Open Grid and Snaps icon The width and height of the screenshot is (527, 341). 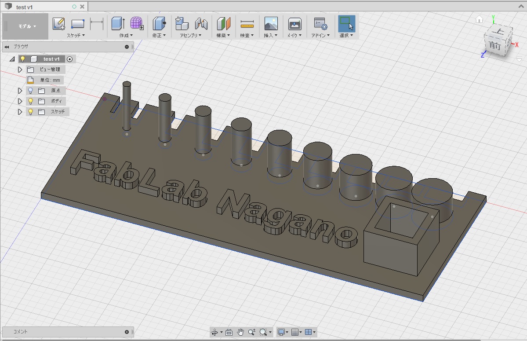pyautogui.click(x=295, y=332)
